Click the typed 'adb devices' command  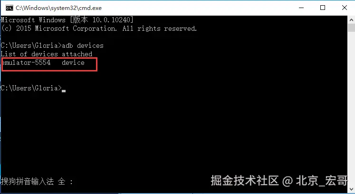pos(83,45)
